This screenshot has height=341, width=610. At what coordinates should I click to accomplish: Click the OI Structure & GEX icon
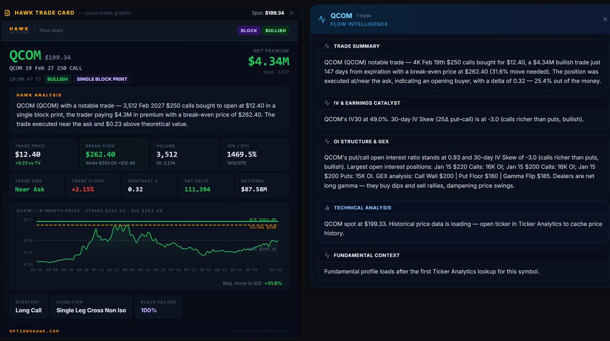(x=327, y=141)
